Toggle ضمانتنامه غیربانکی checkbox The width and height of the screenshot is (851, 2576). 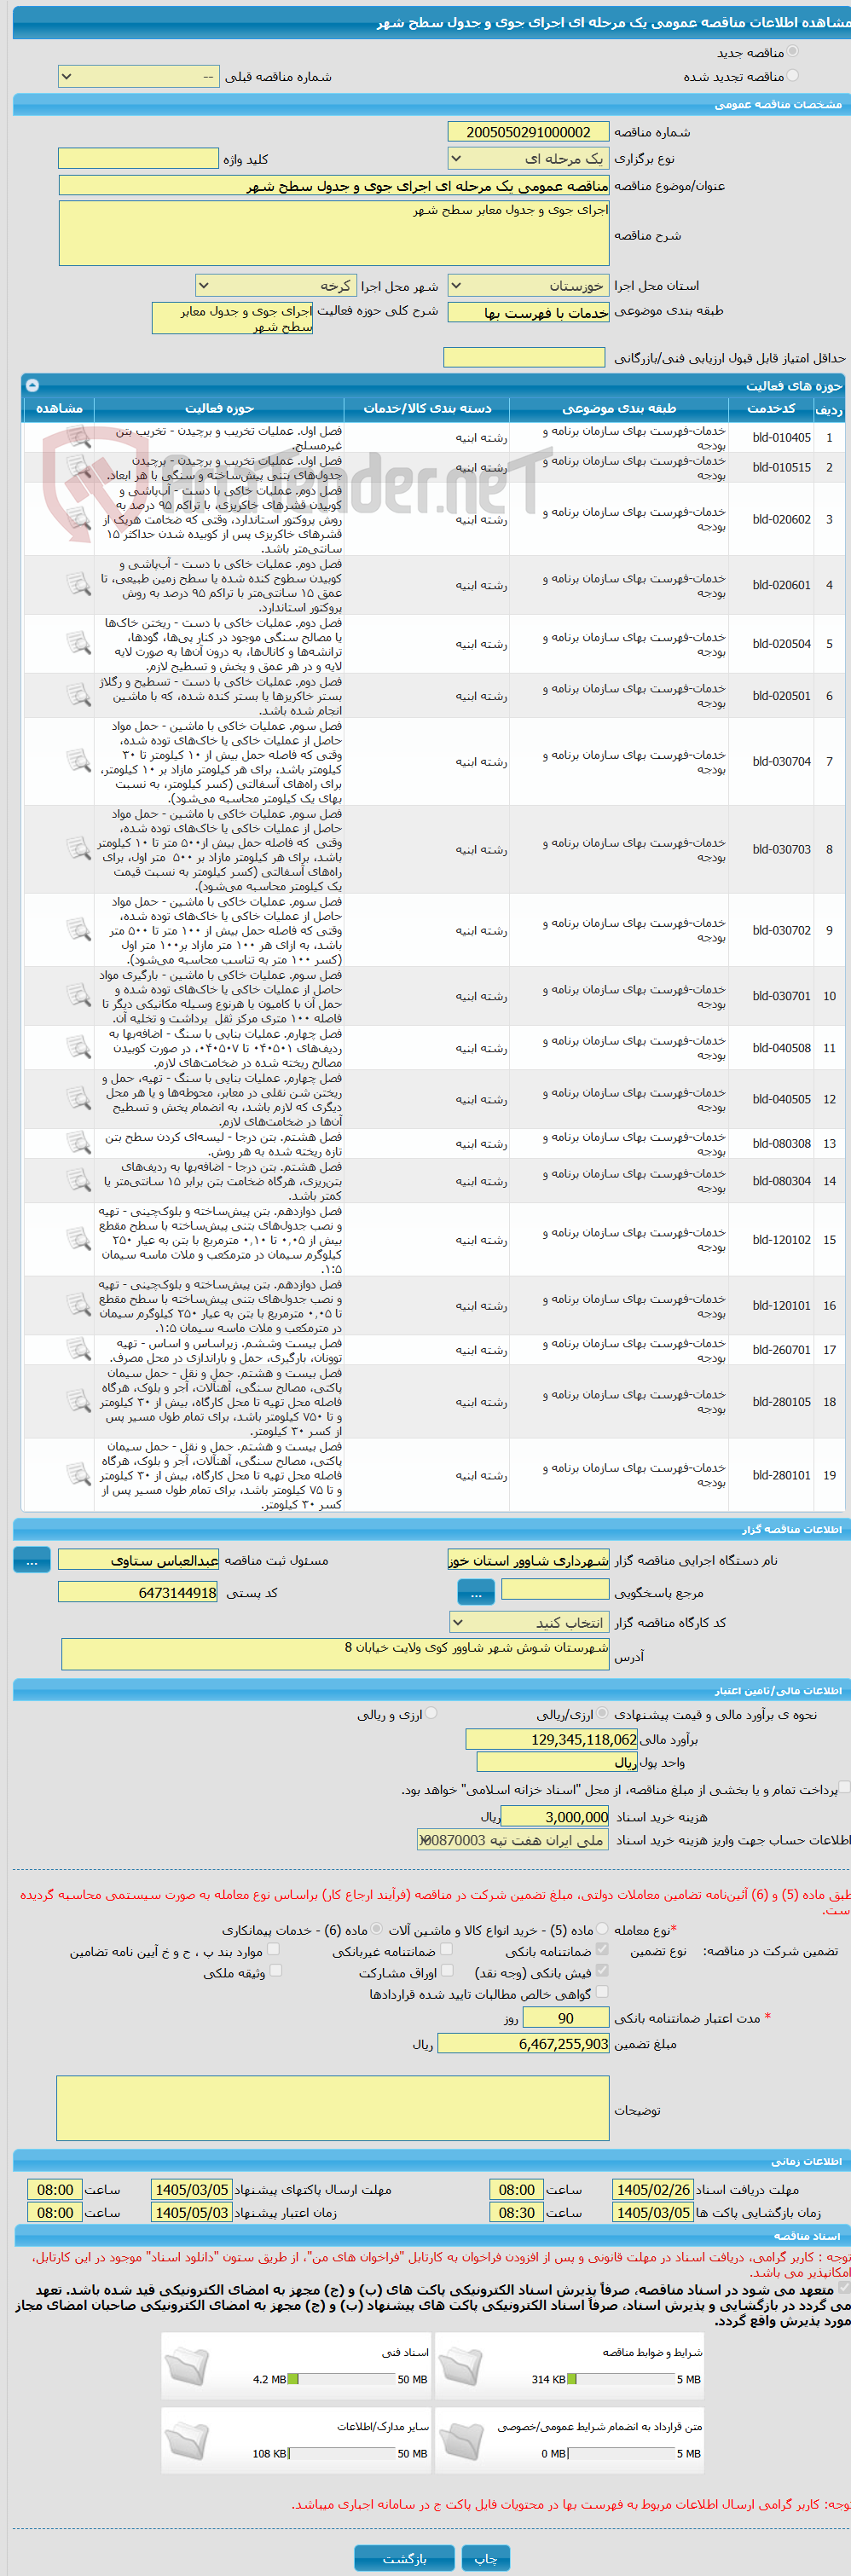click(x=446, y=1949)
